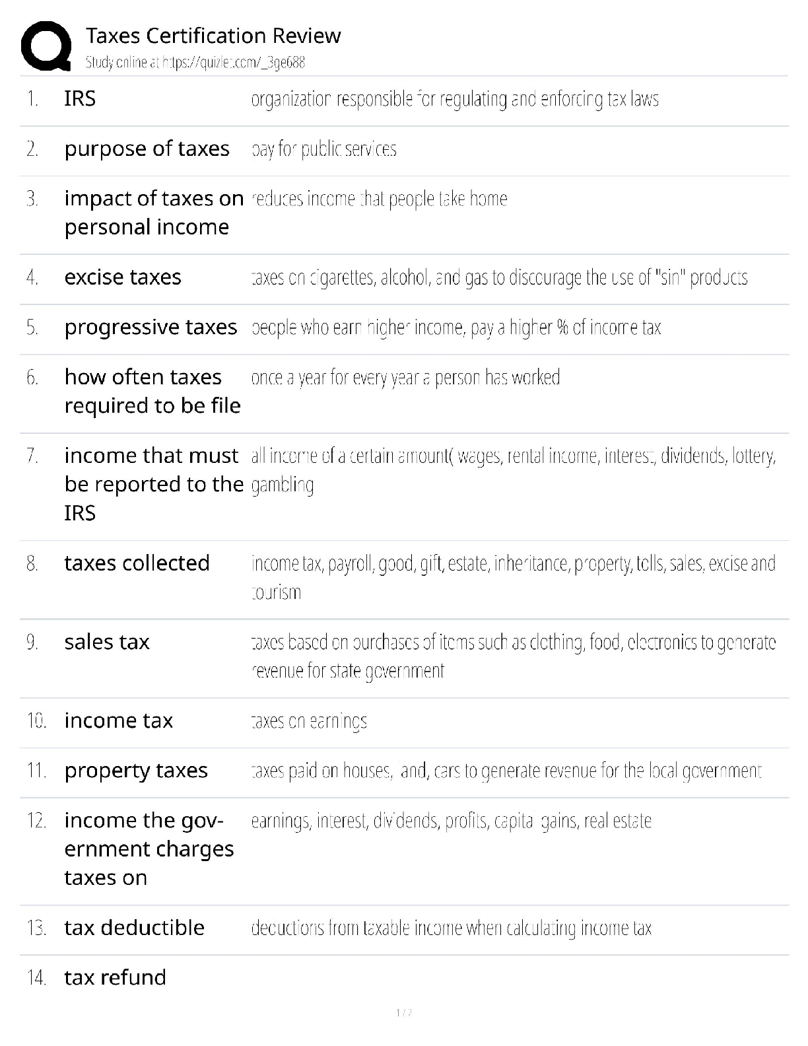Screen dimensions: 808x1046
Task: Click the IRS definition about enforcing tax laws
Action: pos(455,100)
